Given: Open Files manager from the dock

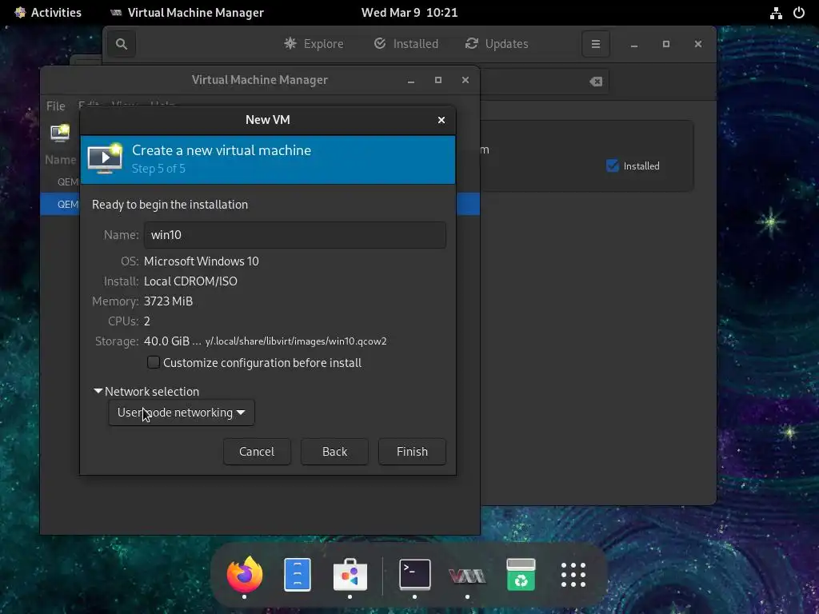Looking at the screenshot, I should (x=298, y=574).
